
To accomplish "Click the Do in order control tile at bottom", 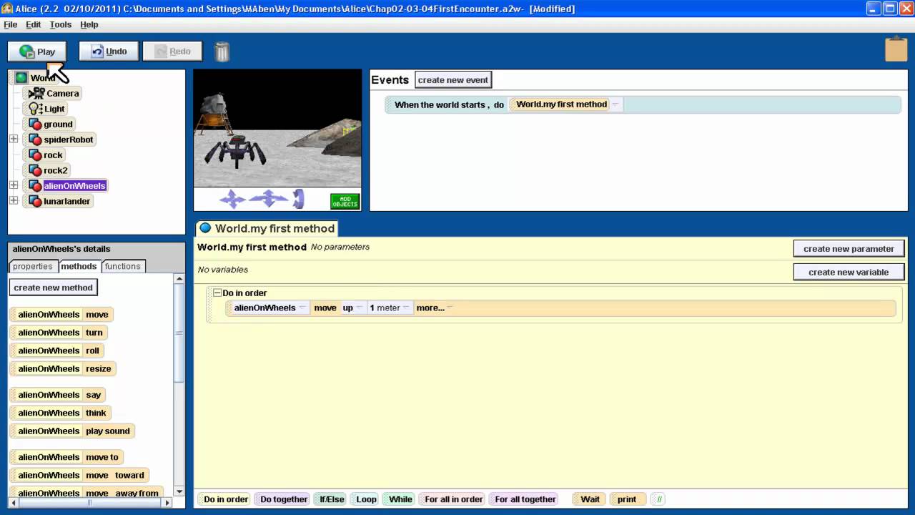I will 226,499.
